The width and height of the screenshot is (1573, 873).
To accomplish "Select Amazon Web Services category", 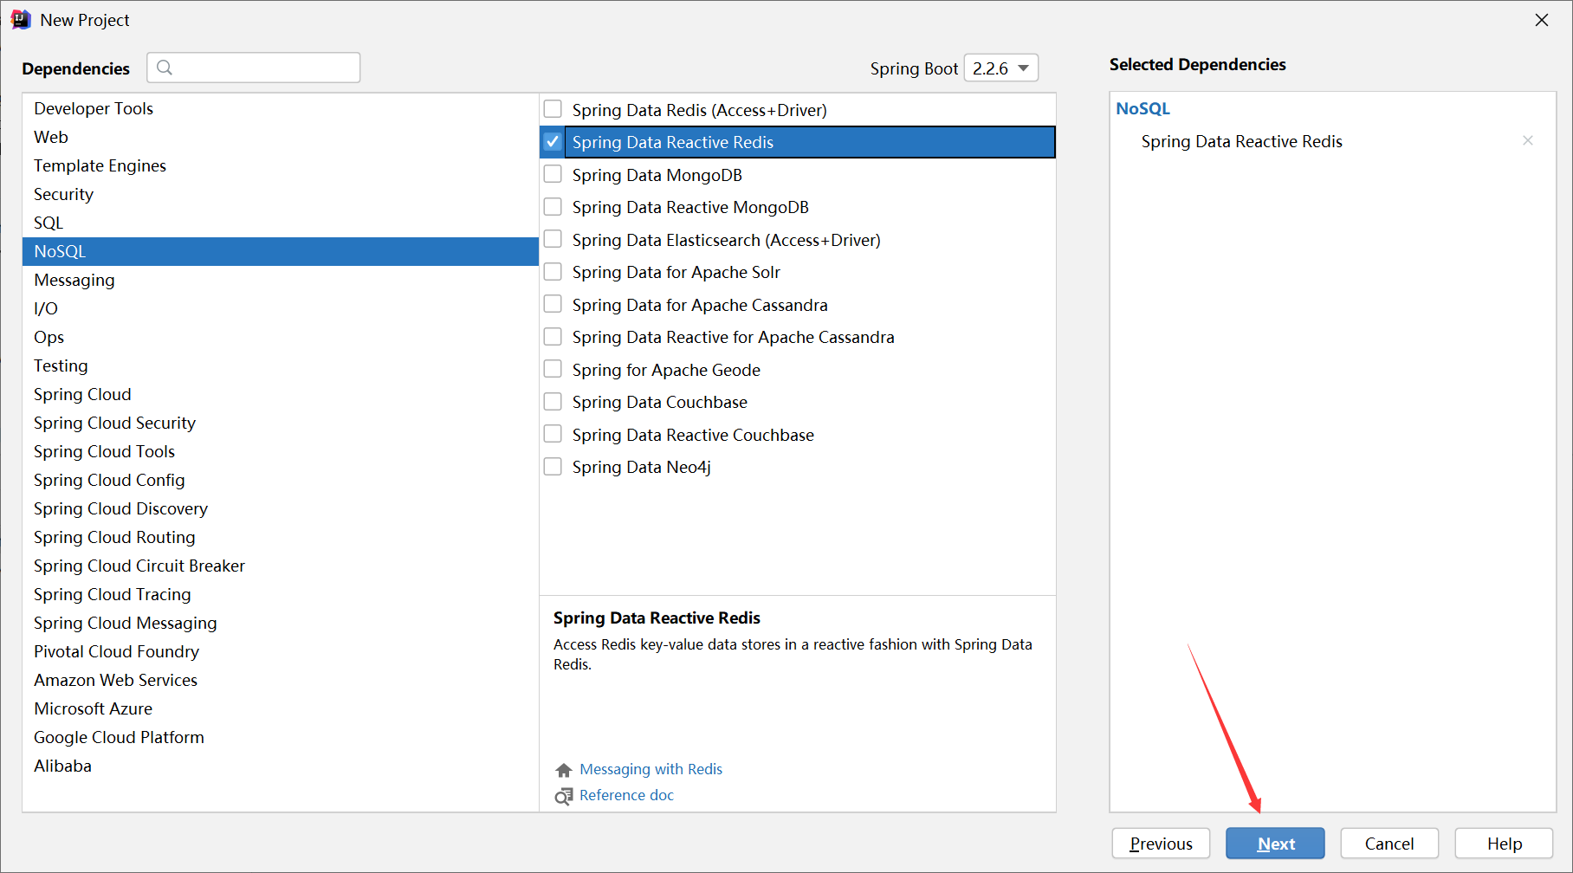I will [281, 680].
